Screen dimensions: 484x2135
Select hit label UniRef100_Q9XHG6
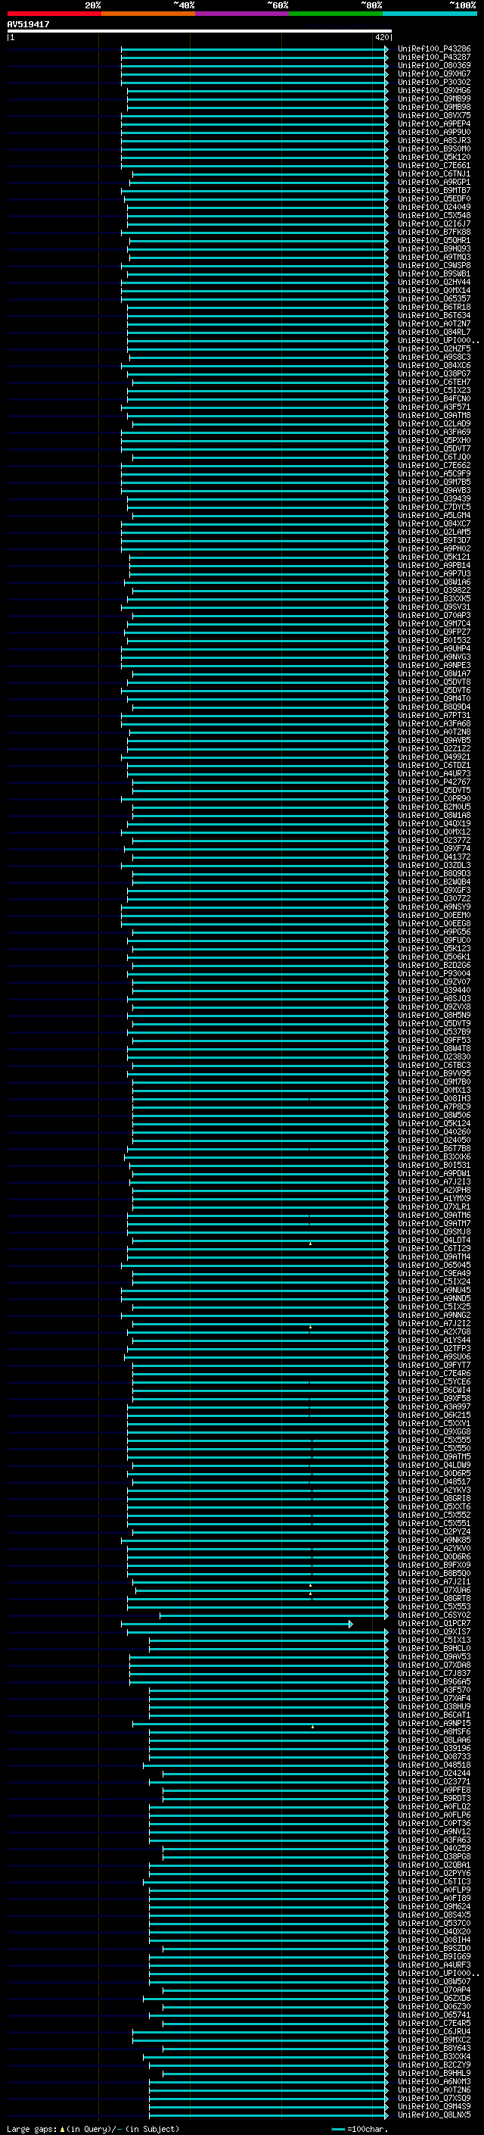(434, 90)
